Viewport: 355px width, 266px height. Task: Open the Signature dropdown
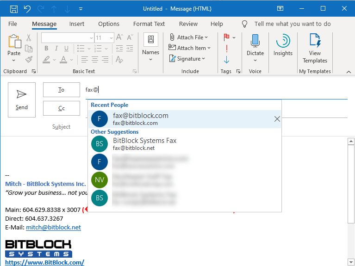point(187,59)
